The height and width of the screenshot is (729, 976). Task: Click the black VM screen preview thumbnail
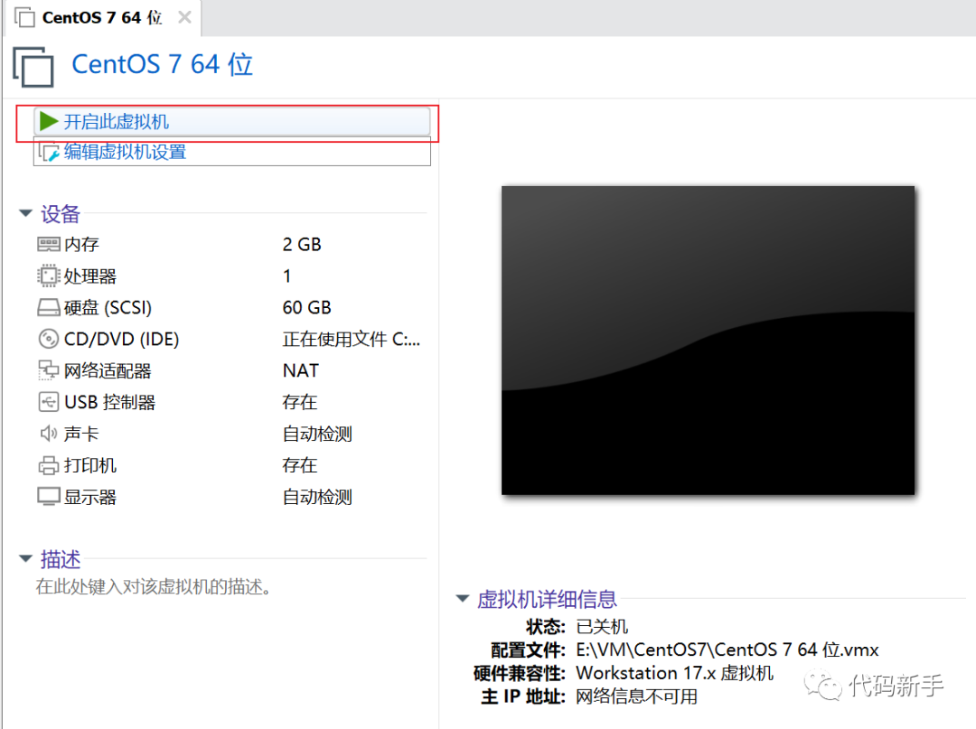click(x=709, y=341)
